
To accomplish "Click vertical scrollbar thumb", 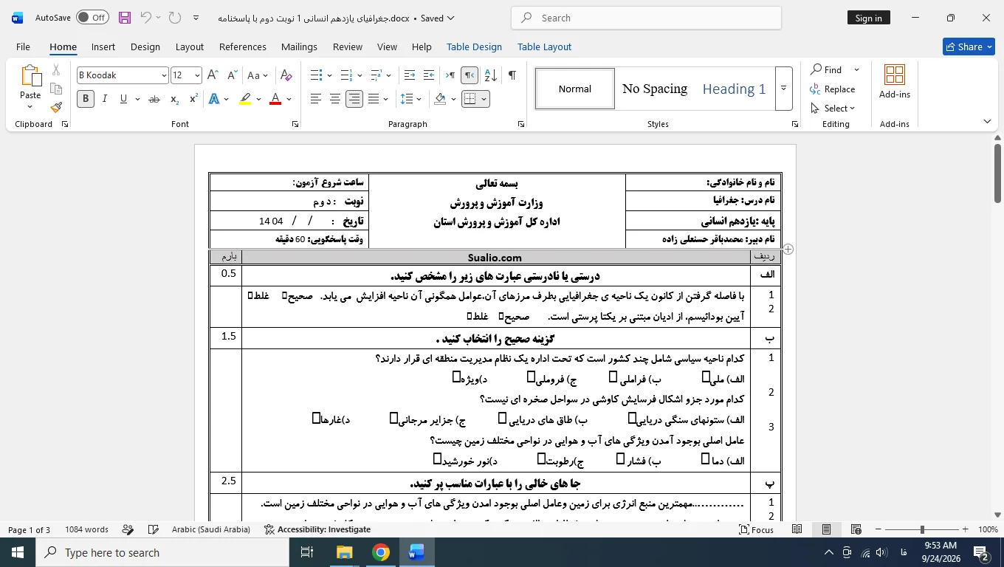I will (997, 173).
